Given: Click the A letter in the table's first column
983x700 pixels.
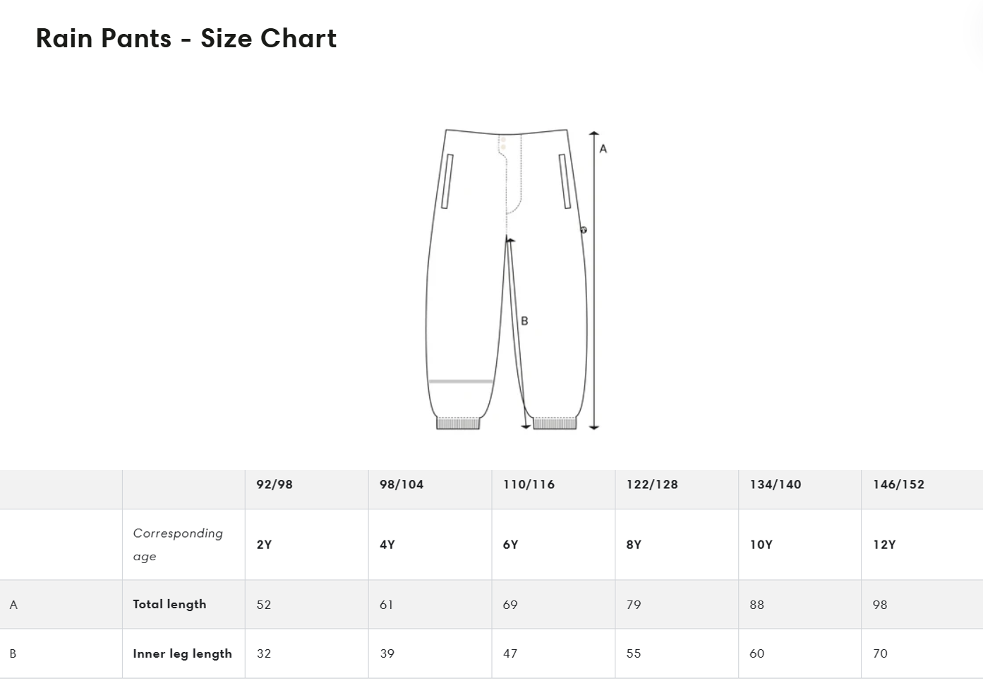Looking at the screenshot, I should point(13,605).
